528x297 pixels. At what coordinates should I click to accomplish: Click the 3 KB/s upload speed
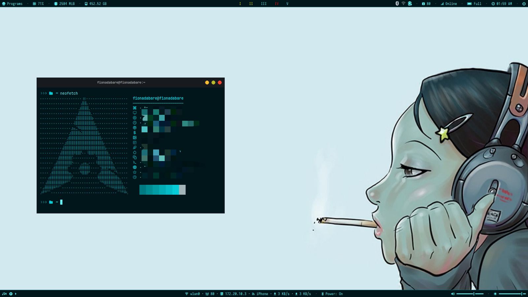(303, 294)
